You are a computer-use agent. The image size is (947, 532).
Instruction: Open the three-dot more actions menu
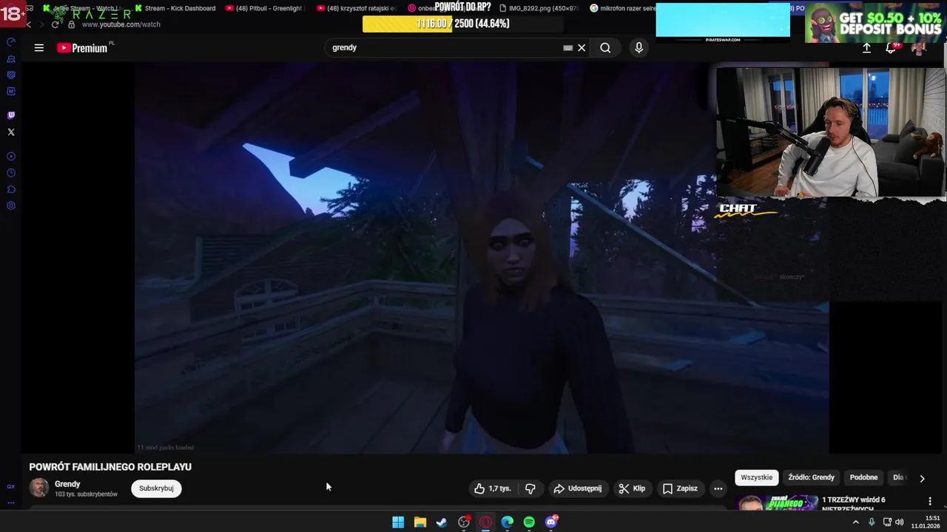718,488
